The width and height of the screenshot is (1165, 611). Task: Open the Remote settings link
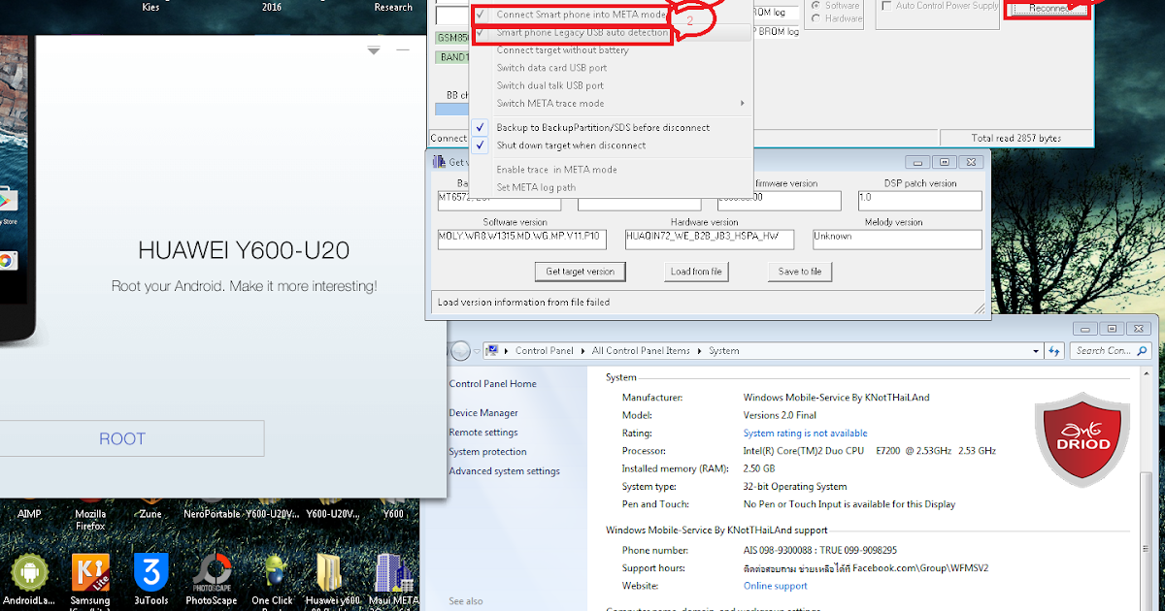pos(483,433)
